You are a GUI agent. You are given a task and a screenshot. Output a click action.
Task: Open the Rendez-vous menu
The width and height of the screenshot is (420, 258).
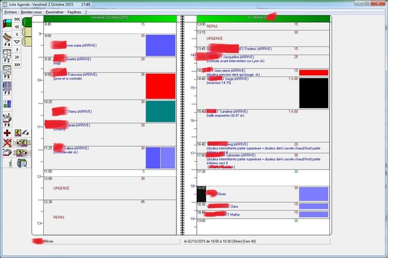pyautogui.click(x=31, y=12)
